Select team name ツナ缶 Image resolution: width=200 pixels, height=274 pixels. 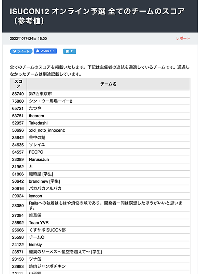coord(35,259)
